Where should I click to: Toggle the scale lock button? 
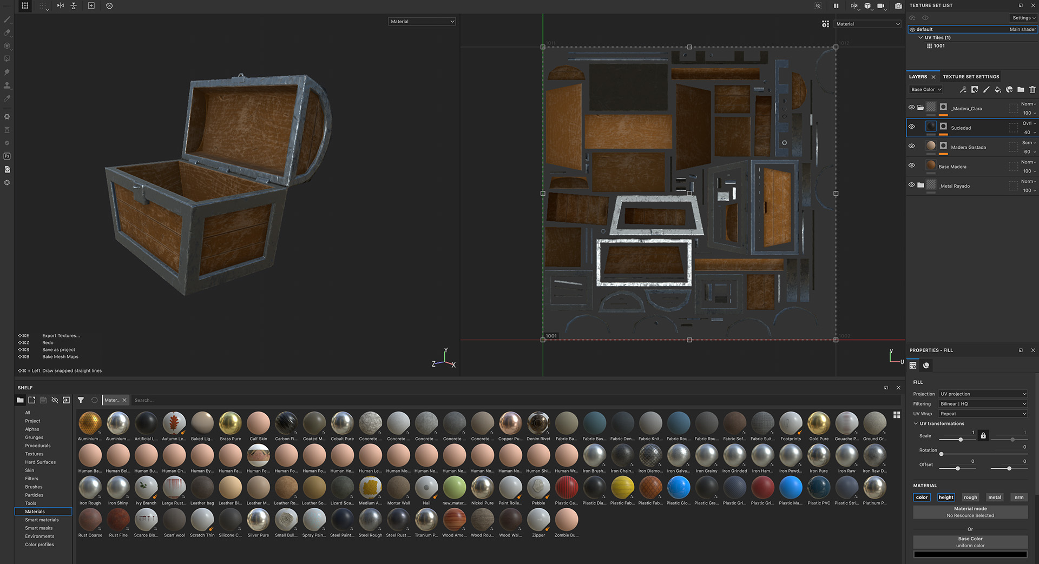tap(983, 435)
